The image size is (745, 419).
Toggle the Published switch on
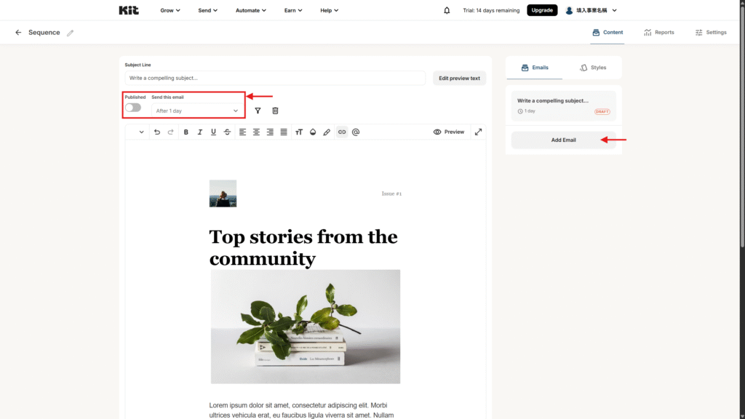(x=133, y=108)
